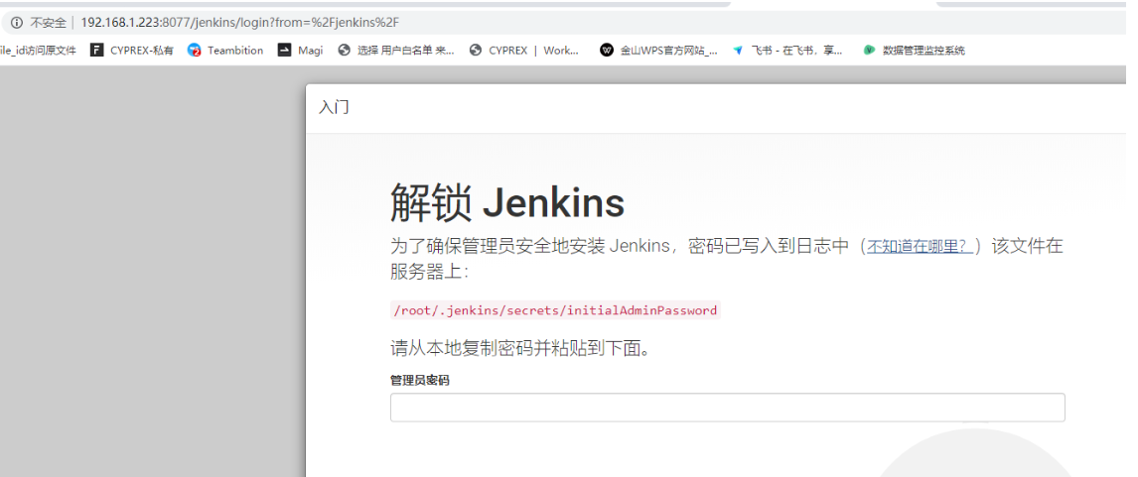Click the 管理员密码 input field
The width and height of the screenshot is (1138, 477).
click(x=727, y=408)
